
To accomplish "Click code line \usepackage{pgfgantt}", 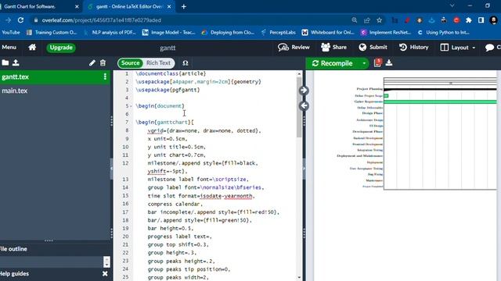I will pos(168,90).
